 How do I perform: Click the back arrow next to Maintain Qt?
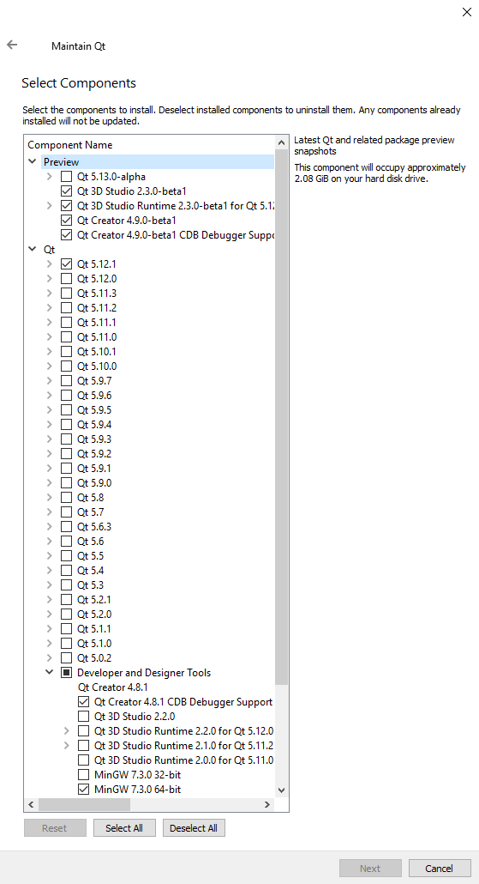pos(12,45)
